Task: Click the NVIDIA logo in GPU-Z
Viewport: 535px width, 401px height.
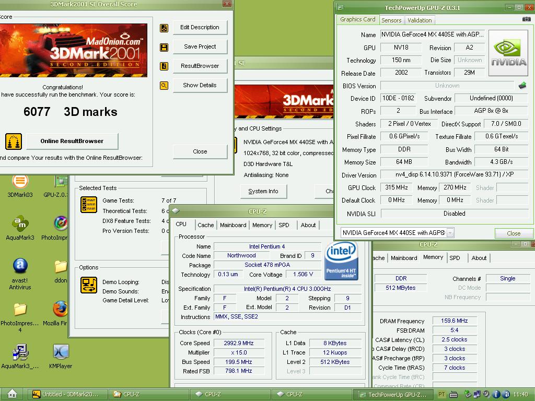Action: 508,53
